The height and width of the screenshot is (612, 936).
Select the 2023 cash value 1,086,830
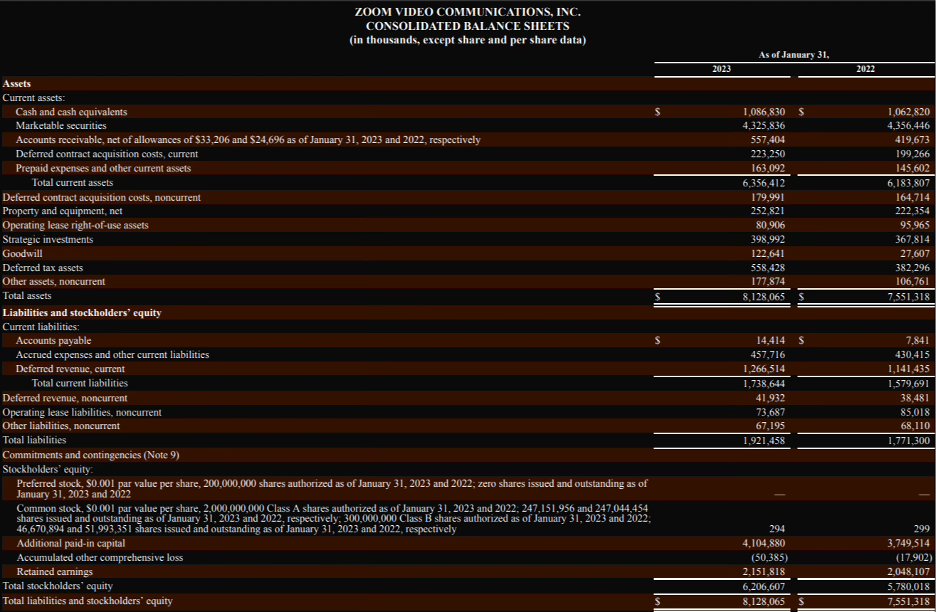pos(764,112)
